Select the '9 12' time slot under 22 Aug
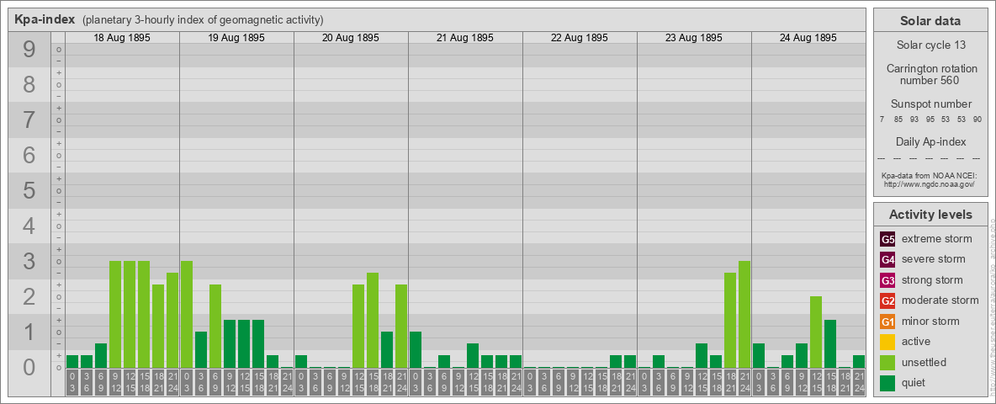 click(572, 382)
